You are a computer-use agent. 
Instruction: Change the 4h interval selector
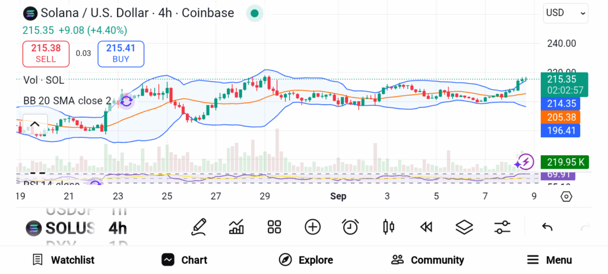click(x=118, y=228)
